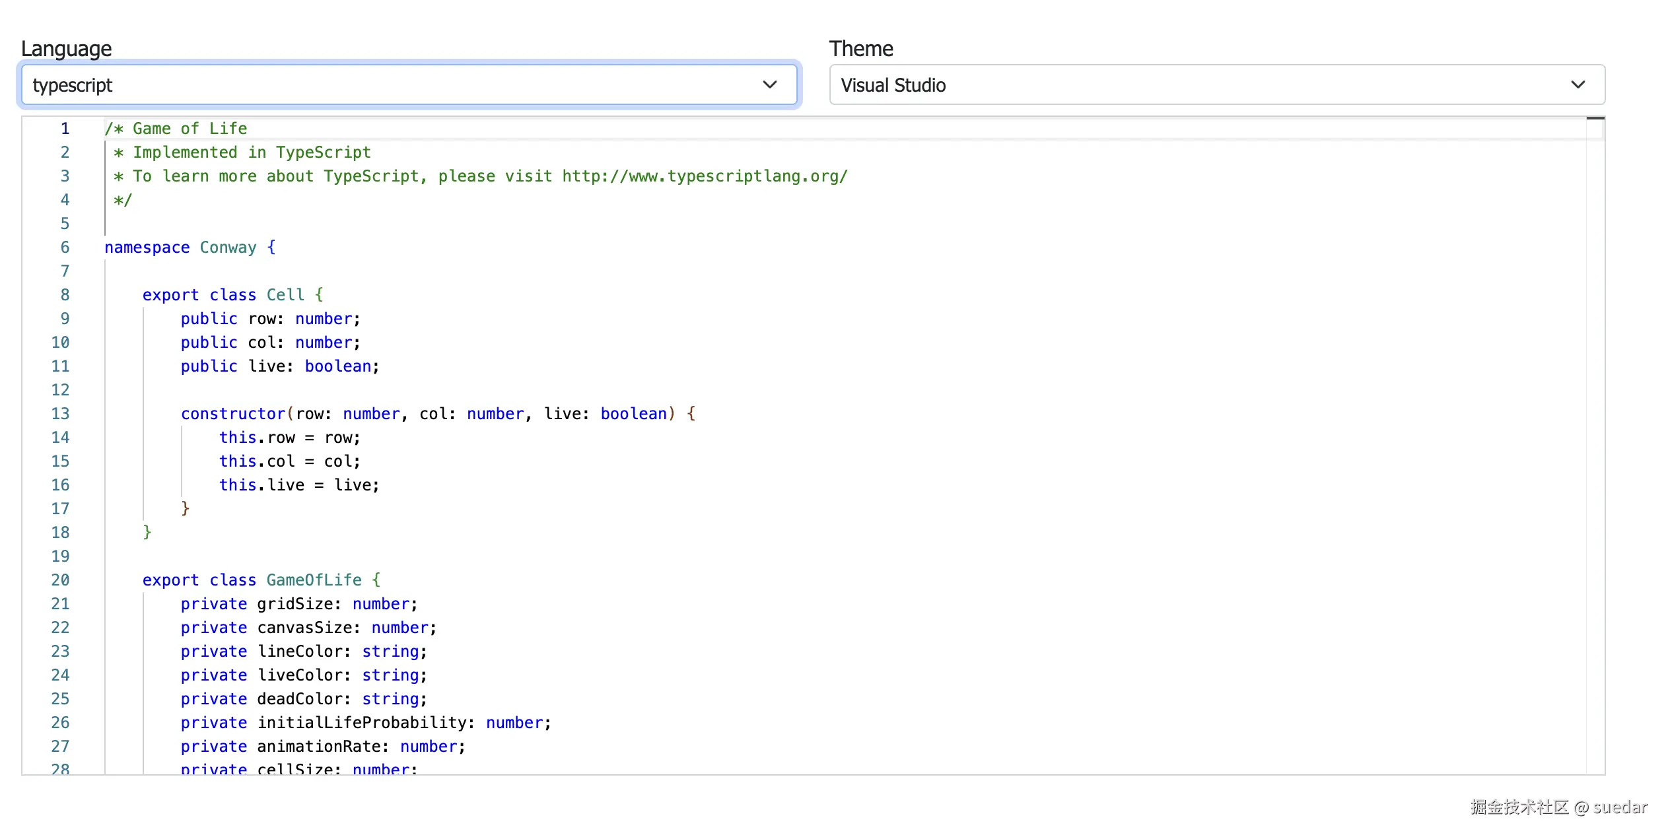Click the closing brace on line 18

(147, 533)
